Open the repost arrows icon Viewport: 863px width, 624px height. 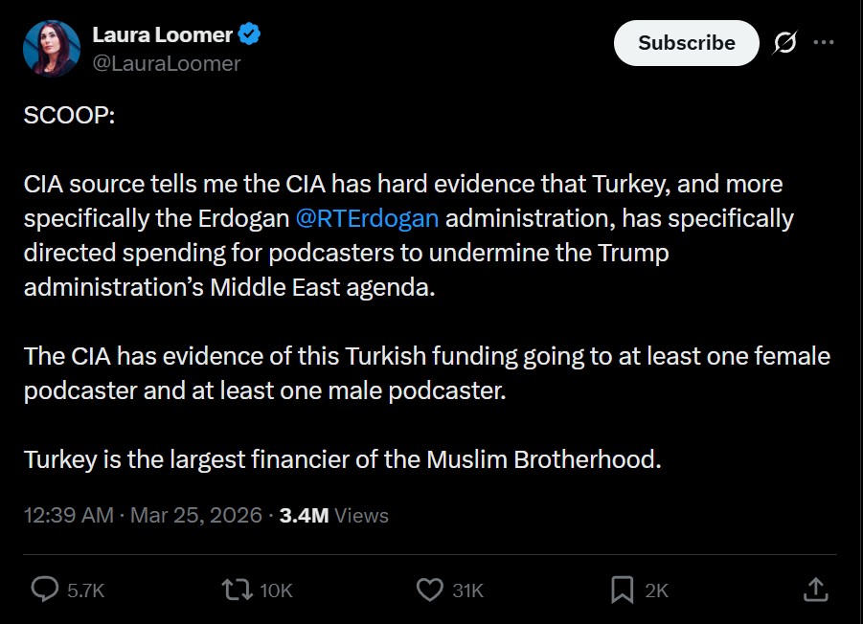(235, 590)
